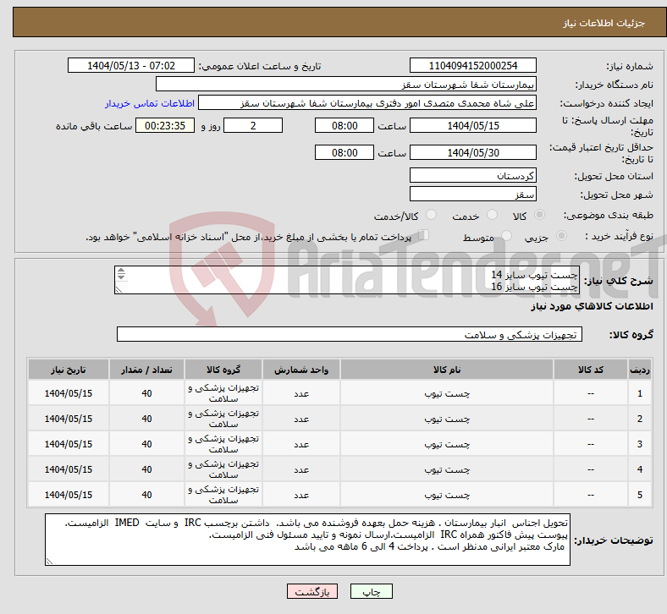Click item name چست تیوب in row 4
Viewport: 667px width, 614px height.
(447, 469)
